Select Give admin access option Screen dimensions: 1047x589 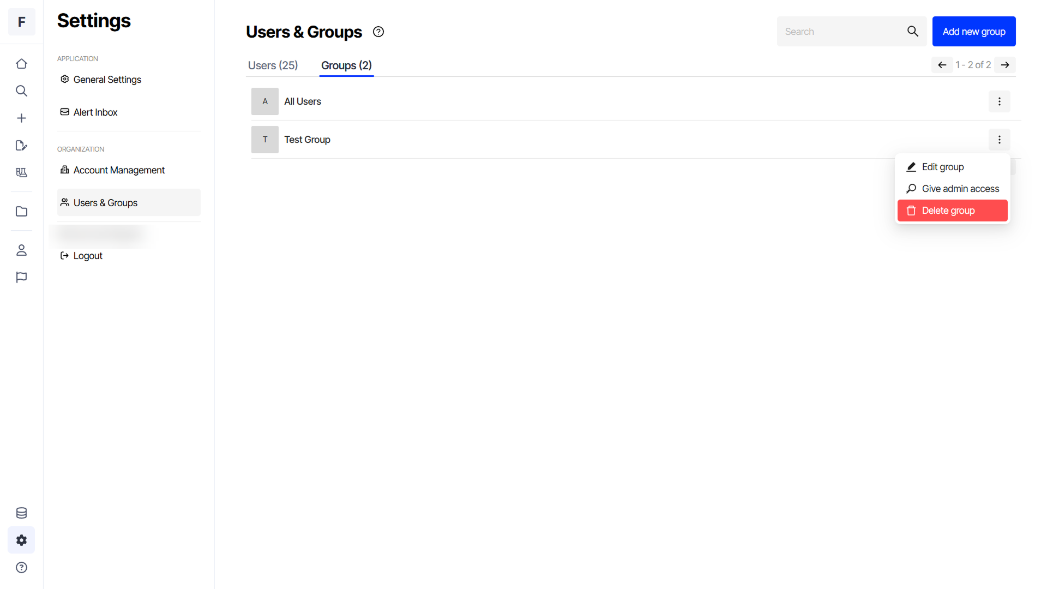[x=953, y=189]
